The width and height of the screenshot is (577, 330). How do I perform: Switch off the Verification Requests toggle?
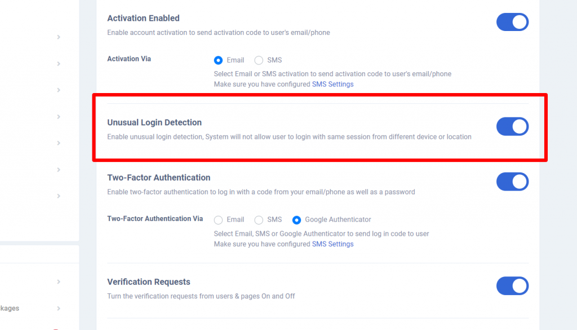[512, 286]
